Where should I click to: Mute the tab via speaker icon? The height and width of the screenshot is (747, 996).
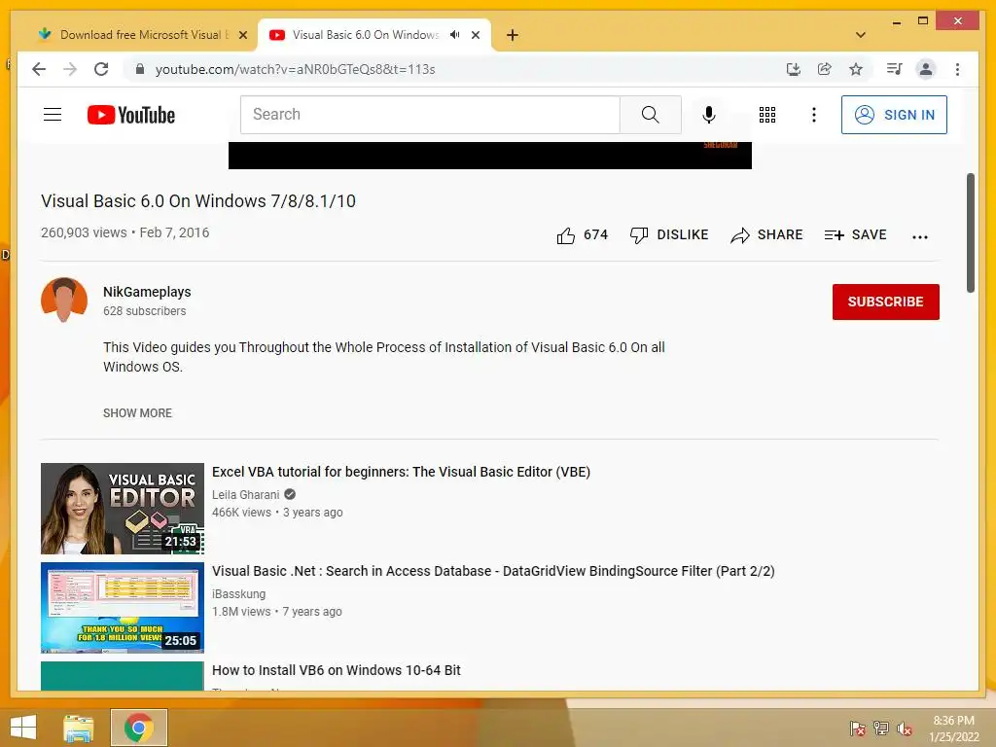(x=455, y=35)
